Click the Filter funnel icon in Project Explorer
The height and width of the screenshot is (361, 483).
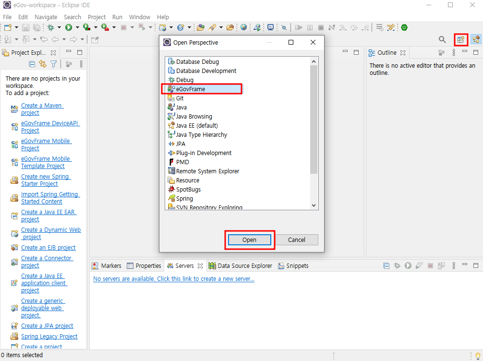(x=54, y=64)
